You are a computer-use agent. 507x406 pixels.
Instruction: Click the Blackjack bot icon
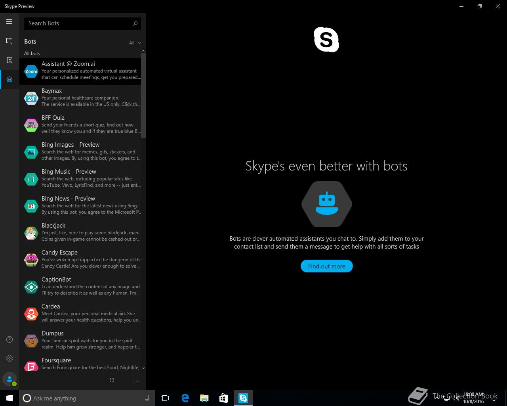pos(31,233)
